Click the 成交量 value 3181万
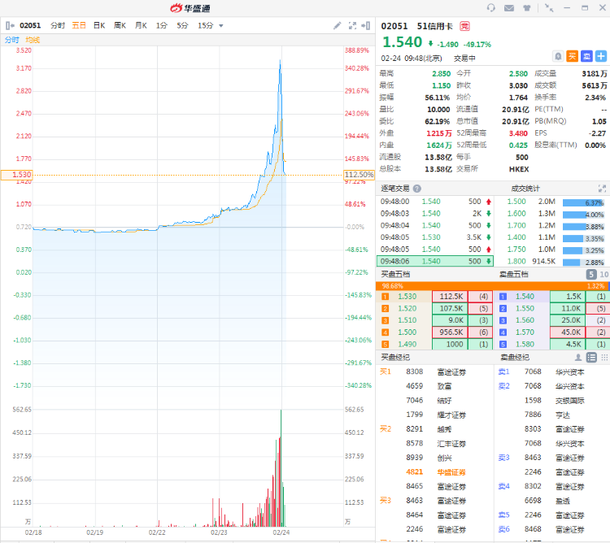The width and height of the screenshot is (610, 543). pos(595,73)
